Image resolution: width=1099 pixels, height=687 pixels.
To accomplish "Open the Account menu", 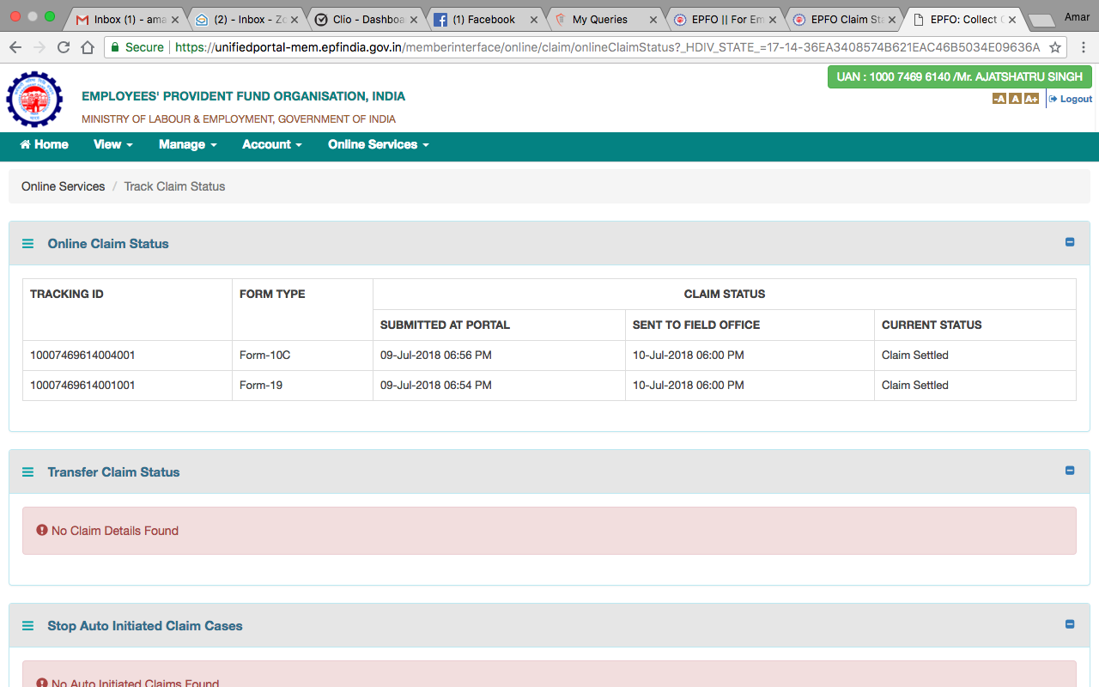I will [x=271, y=144].
